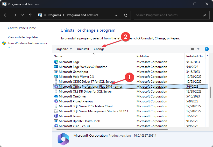Select the SQL Server Management Studio icon
Image resolution: width=213 pixels, height=147 pixels.
(56, 111)
